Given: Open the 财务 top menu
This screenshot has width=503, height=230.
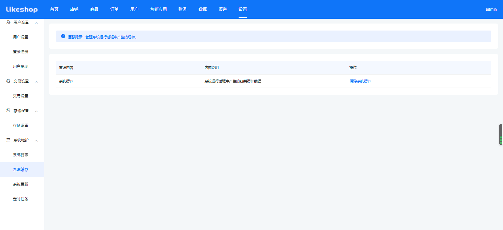Looking at the screenshot, I should [182, 9].
